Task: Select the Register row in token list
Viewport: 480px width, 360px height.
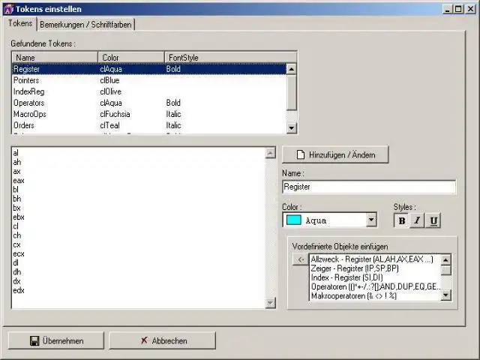Action: [x=149, y=69]
